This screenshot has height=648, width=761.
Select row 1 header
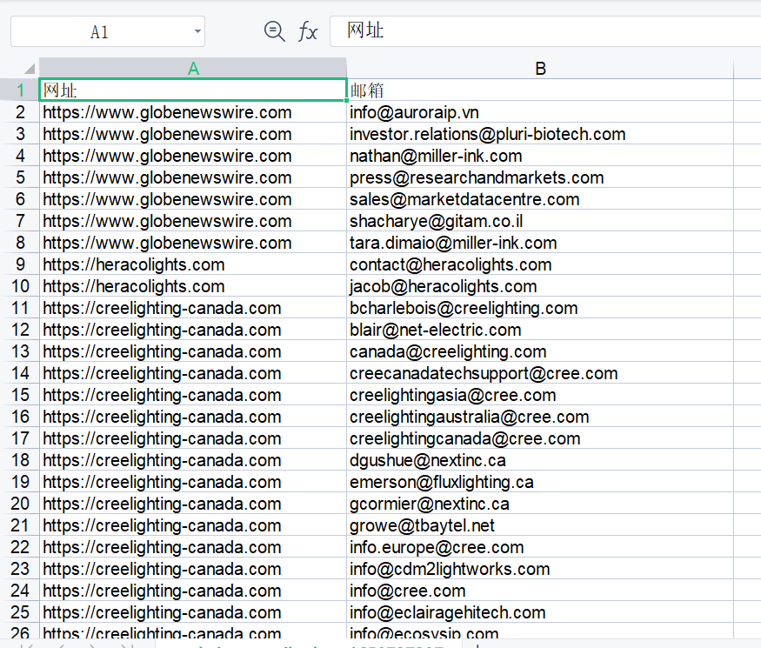pos(20,90)
